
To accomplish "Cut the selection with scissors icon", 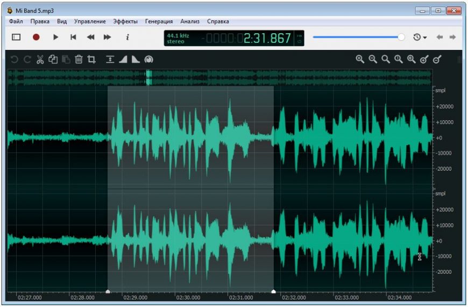I will tap(40, 60).
